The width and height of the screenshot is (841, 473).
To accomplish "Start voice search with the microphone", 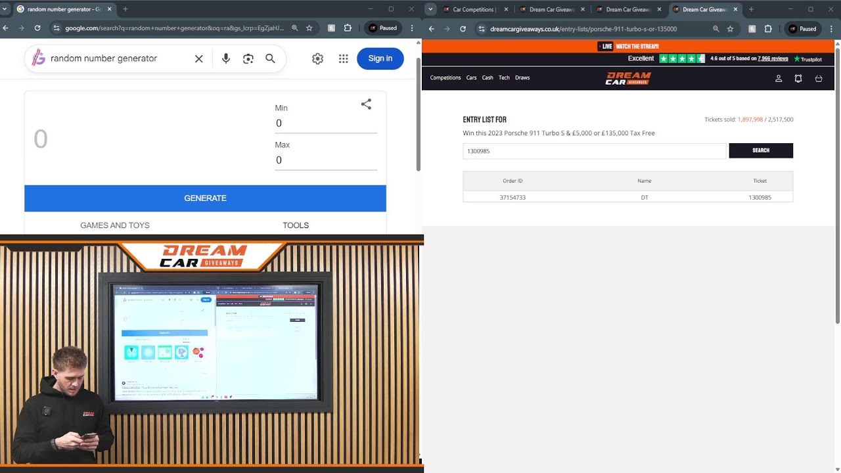I will [x=226, y=58].
